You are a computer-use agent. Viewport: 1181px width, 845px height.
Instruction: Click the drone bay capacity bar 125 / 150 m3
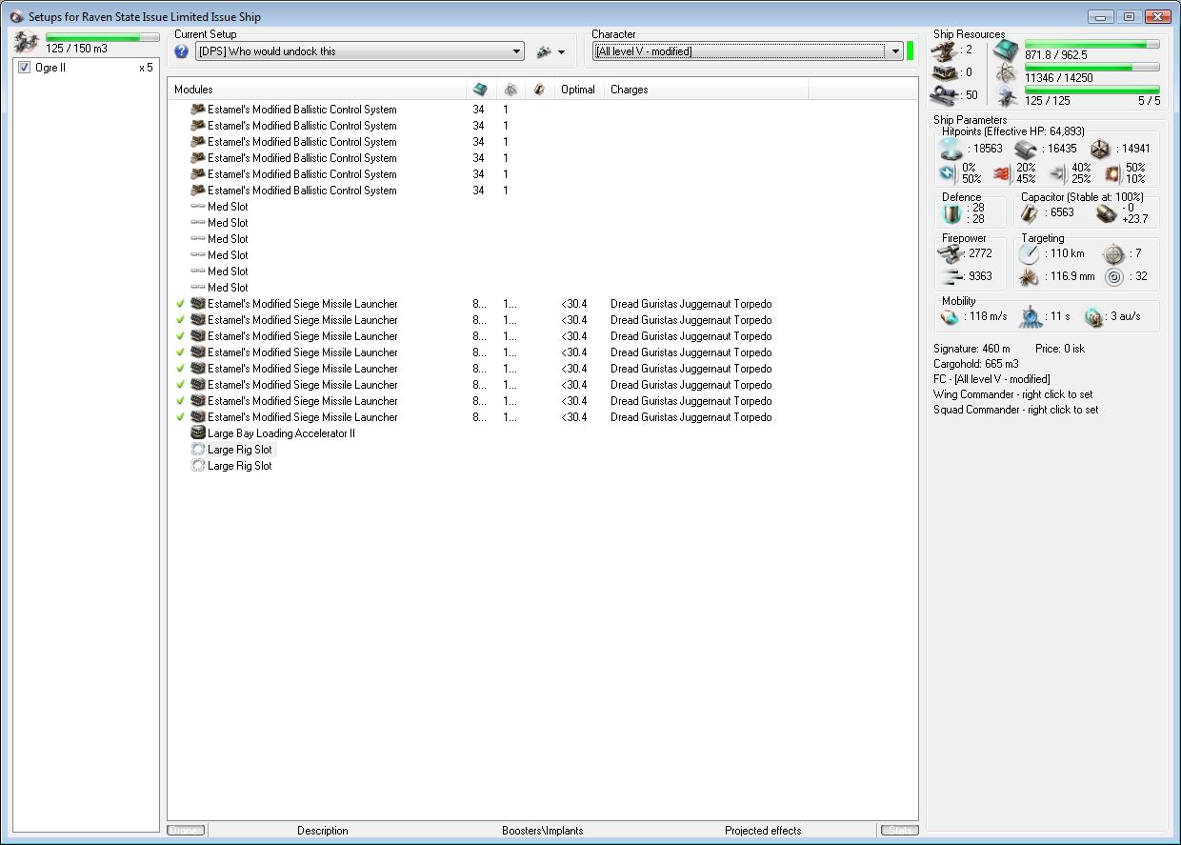[102, 37]
